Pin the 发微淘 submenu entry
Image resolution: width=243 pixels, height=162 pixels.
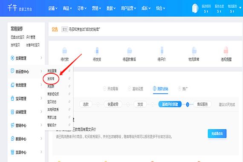click(69, 78)
